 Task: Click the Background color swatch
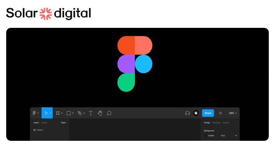click(205, 136)
